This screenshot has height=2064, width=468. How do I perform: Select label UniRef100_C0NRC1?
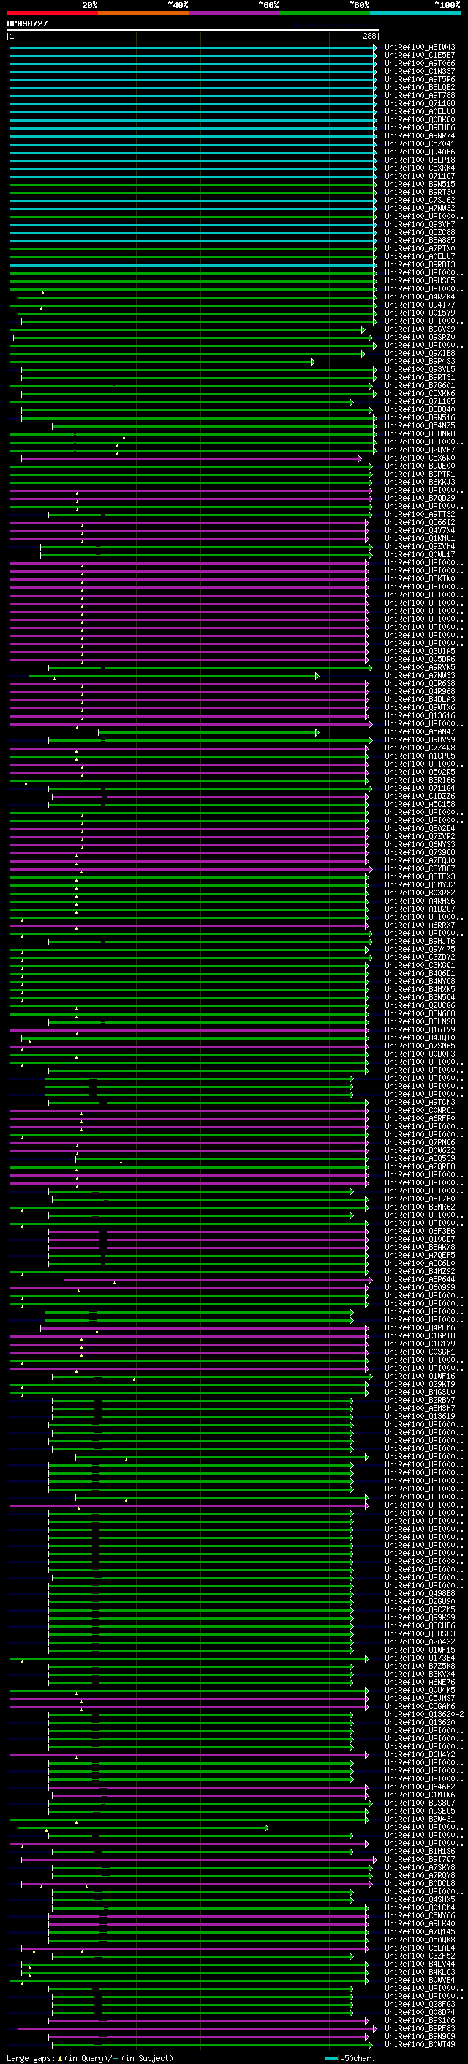point(419,1110)
